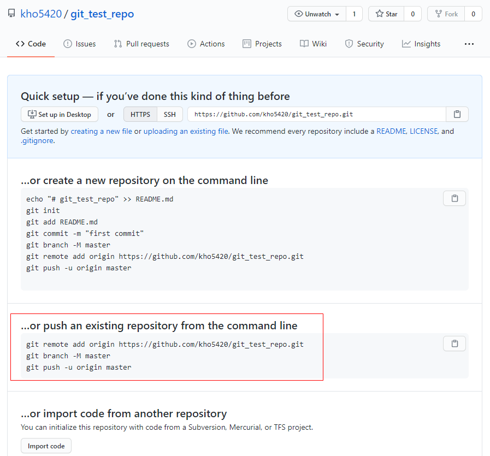
Task: Open the Projects tab
Action: [262, 44]
